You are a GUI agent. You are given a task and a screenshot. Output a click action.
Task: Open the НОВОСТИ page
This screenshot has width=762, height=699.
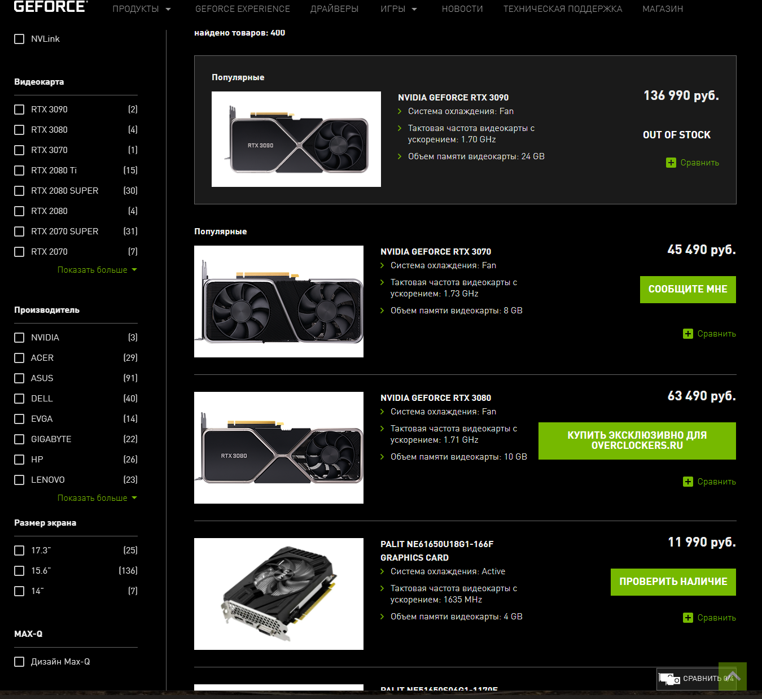[462, 9]
